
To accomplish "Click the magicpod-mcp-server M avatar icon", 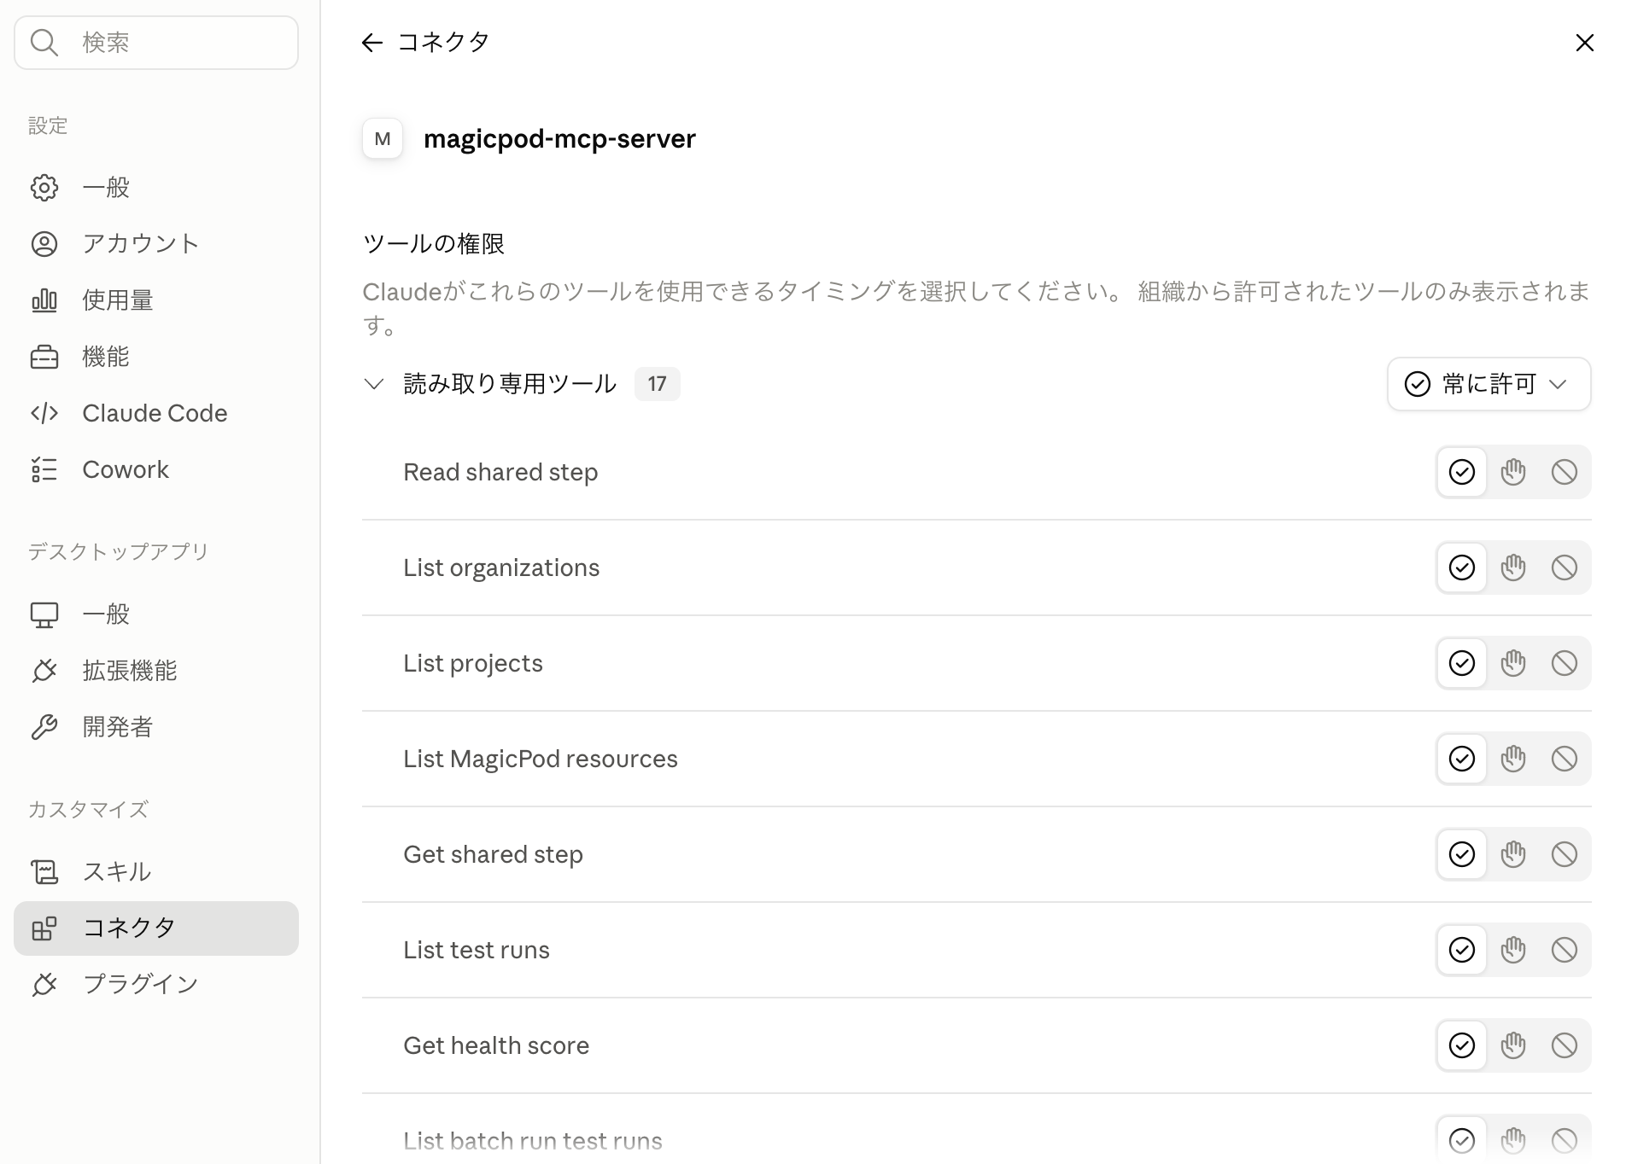I will point(383,138).
